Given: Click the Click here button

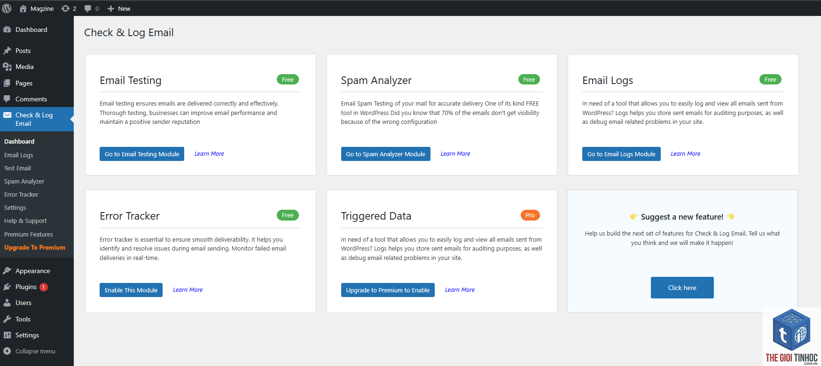Looking at the screenshot, I should tap(682, 288).
